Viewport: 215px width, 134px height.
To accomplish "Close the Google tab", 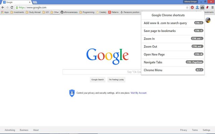I will pyautogui.click(x=30, y=2).
